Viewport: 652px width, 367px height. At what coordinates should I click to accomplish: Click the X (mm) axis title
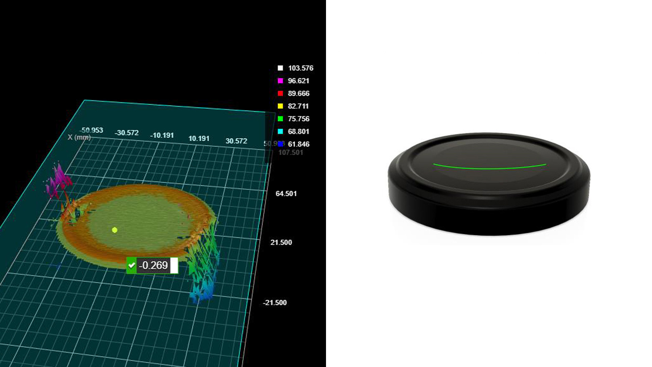[x=79, y=137]
